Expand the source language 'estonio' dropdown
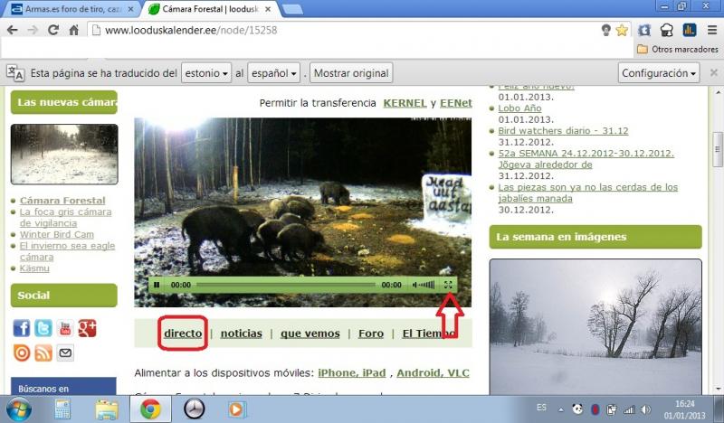This screenshot has width=724, height=423. (x=206, y=72)
